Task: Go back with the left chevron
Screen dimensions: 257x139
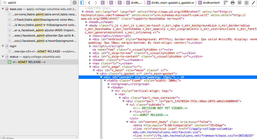Action: 89,3
